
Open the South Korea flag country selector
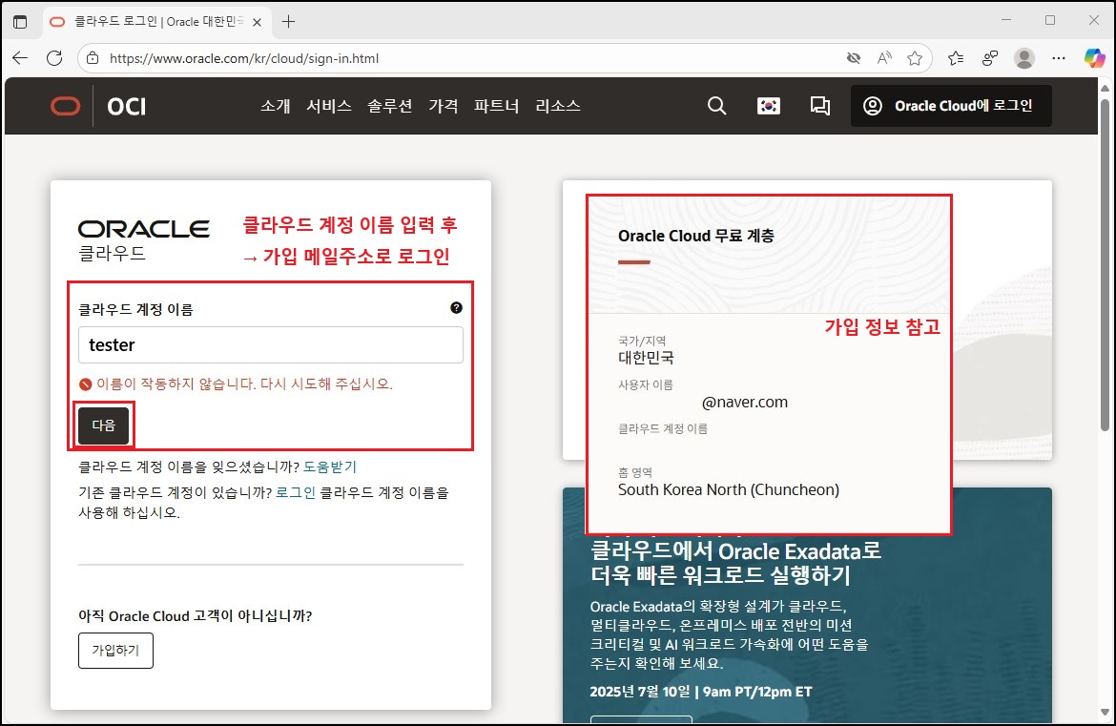(x=768, y=106)
